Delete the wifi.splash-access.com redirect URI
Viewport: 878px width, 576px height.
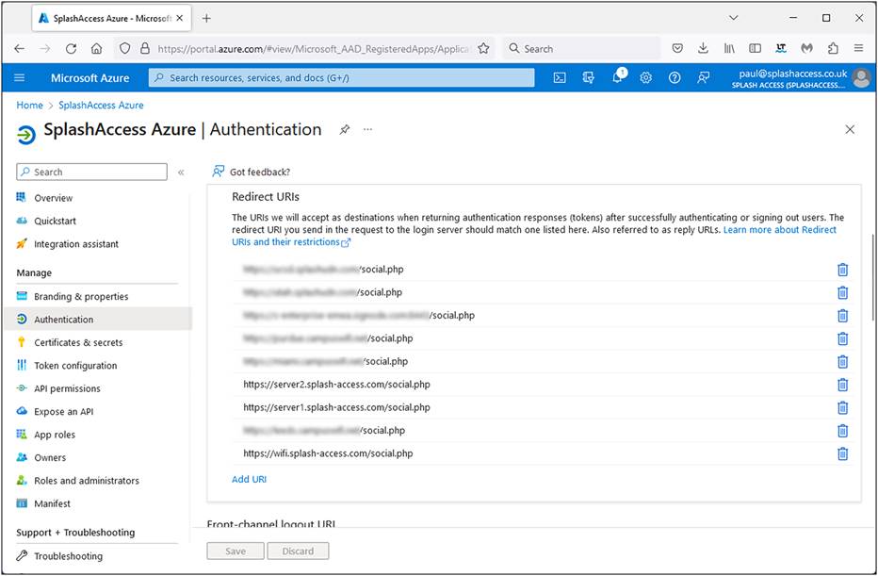coord(842,453)
